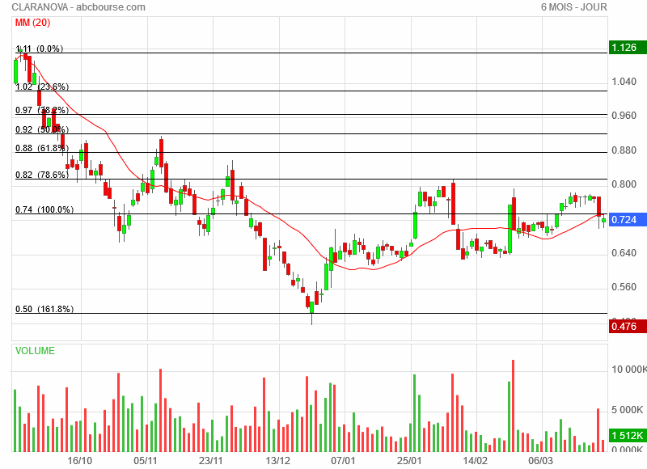Click the 14/02 date label
The height and width of the screenshot is (469, 647).
[475, 461]
